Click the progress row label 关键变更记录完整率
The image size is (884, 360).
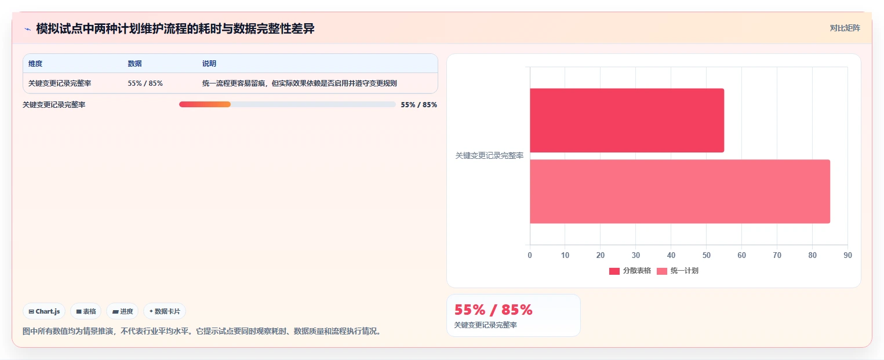coord(54,105)
